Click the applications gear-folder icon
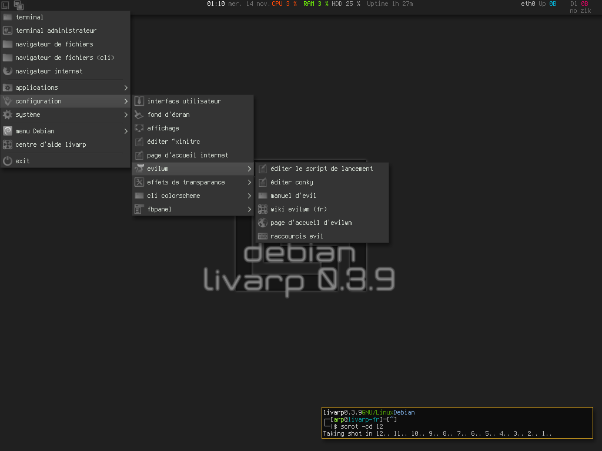The height and width of the screenshot is (451, 602). (x=8, y=87)
